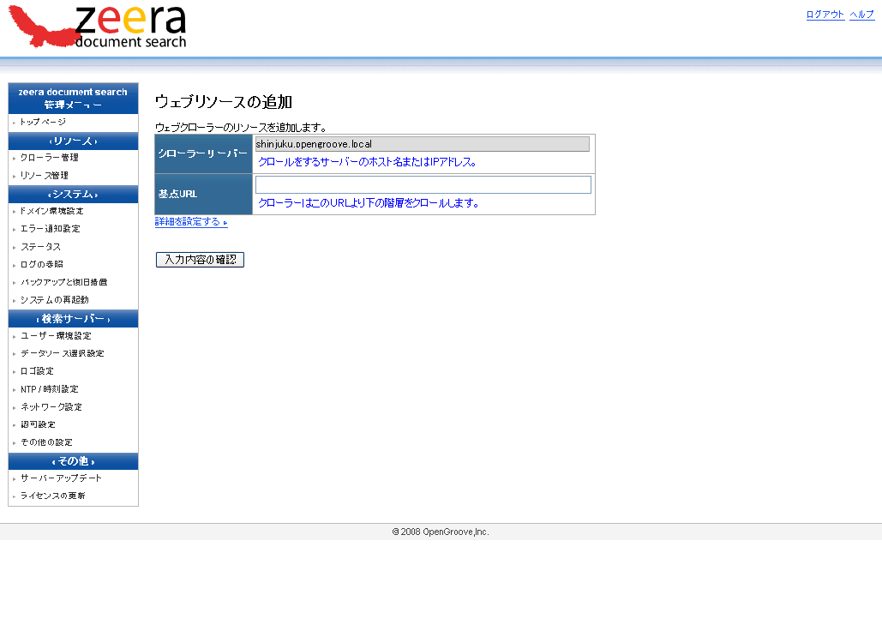Image resolution: width=882 pixels, height=619 pixels.
Task: Expand 詳細を設定する link
Action: coord(191,222)
